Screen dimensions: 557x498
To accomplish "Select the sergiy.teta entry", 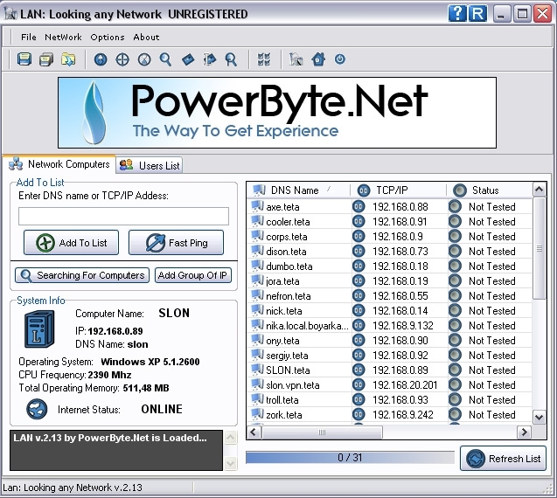I will click(287, 356).
